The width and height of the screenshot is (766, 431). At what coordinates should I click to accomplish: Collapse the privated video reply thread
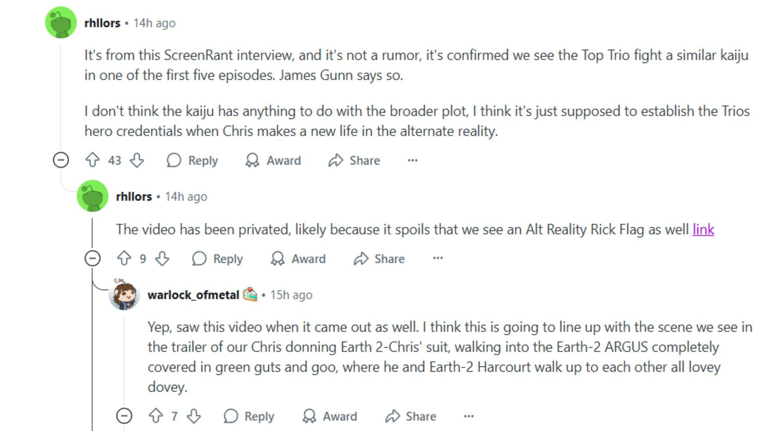pyautogui.click(x=92, y=259)
